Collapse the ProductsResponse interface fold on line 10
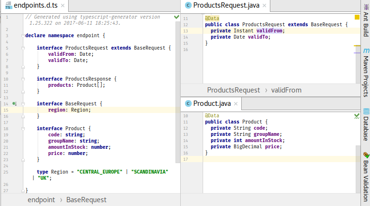The width and height of the screenshot is (370, 206). pyautogui.click(x=23, y=79)
